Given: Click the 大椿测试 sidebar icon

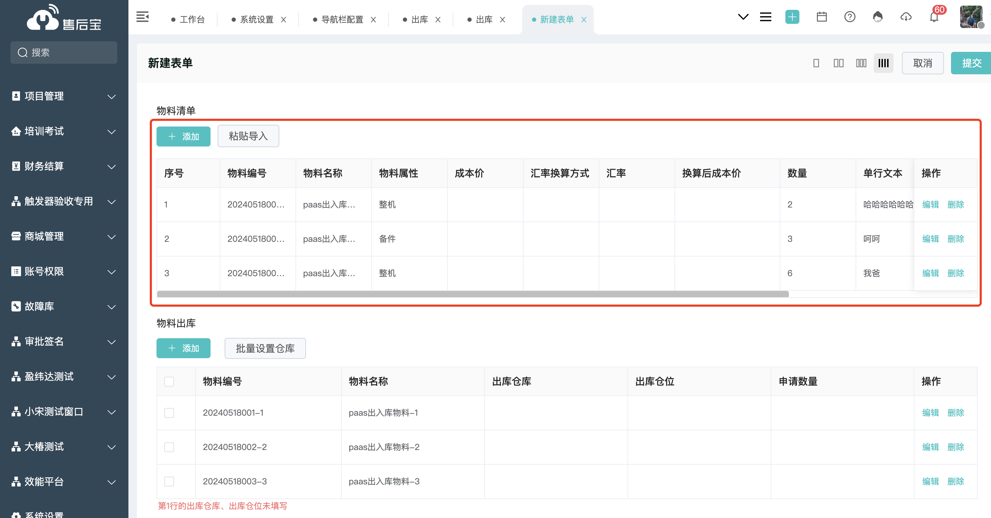Looking at the screenshot, I should coord(16,447).
